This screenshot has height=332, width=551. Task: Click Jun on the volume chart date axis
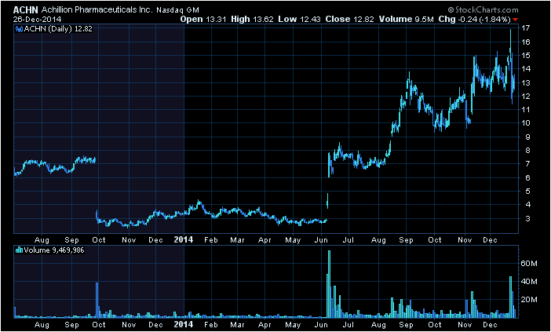tap(322, 324)
